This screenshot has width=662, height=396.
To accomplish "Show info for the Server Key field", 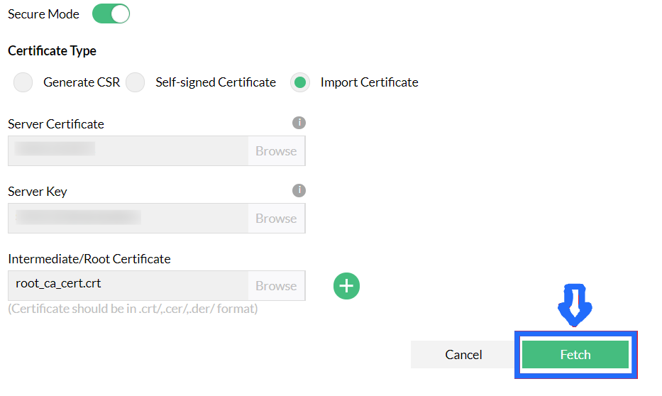I will (x=299, y=190).
